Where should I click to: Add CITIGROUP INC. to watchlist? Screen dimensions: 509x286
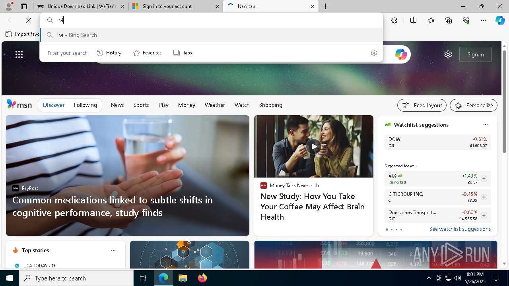pyautogui.click(x=484, y=197)
